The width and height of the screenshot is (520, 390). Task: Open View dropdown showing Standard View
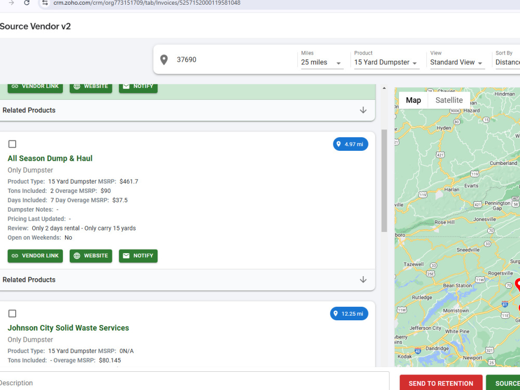click(457, 62)
